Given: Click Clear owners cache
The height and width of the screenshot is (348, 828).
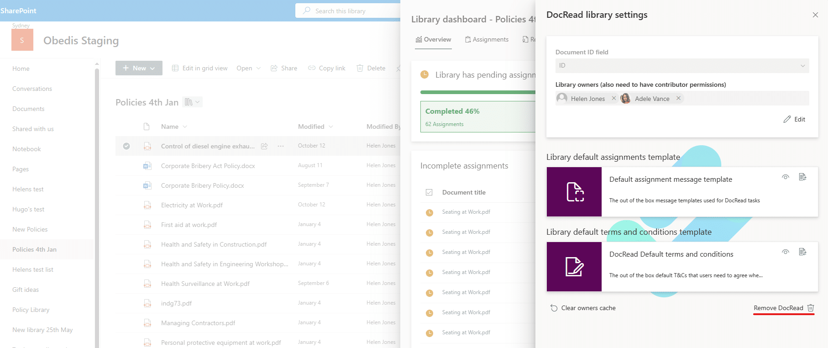Looking at the screenshot, I should tap(583, 308).
